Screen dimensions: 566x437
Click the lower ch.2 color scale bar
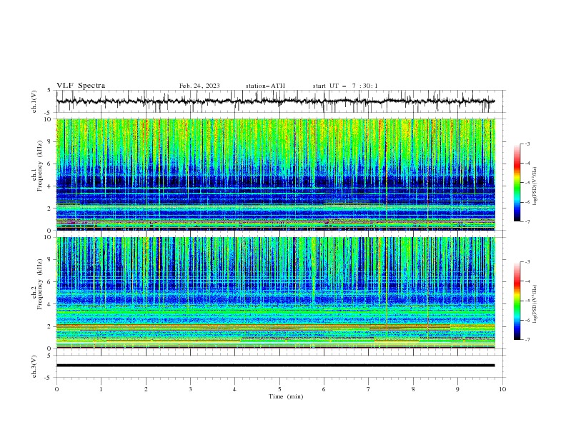517,301
